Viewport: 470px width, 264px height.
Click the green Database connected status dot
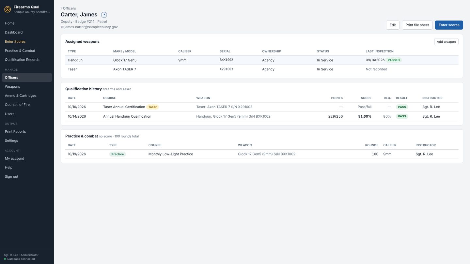click(x=5, y=259)
